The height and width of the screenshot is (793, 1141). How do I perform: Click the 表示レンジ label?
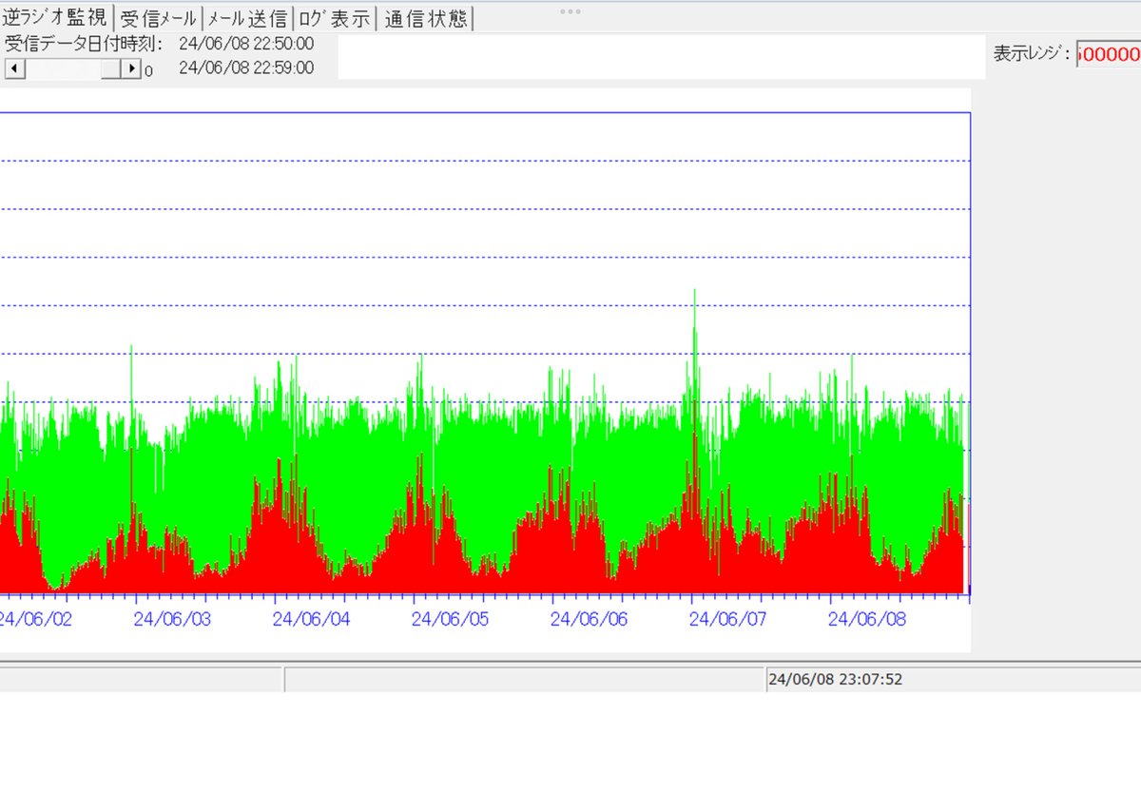pyautogui.click(x=1032, y=54)
